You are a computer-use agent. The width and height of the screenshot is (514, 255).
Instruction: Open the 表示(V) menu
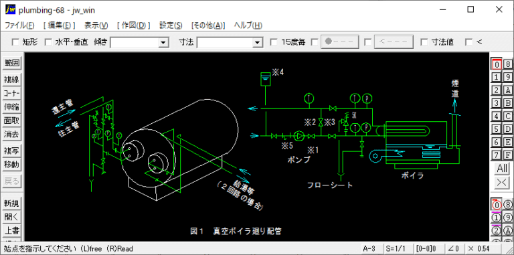click(x=96, y=25)
